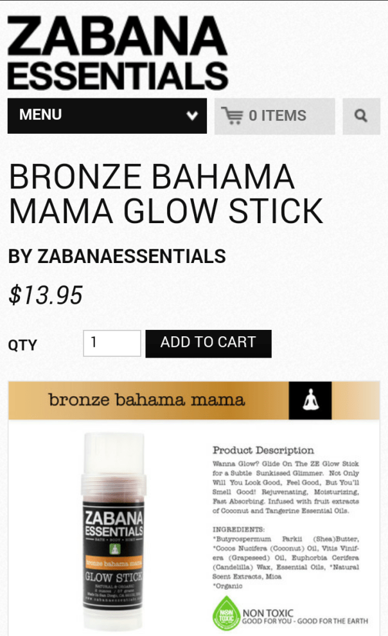Open search with the magnifier icon

coord(361,116)
